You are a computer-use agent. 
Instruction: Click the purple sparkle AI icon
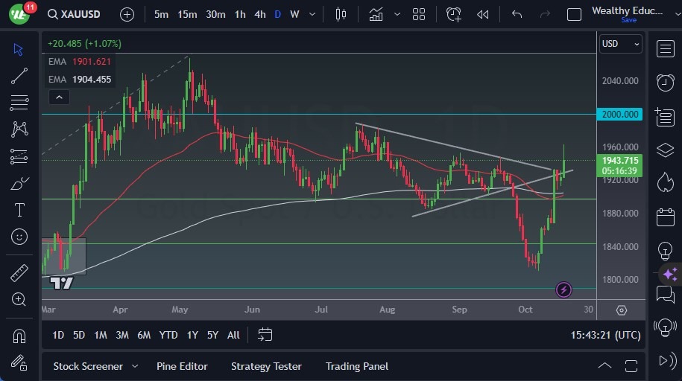coord(670,274)
